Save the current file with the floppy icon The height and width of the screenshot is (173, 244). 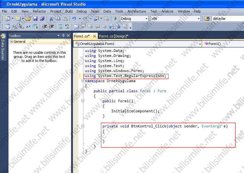[35, 19]
